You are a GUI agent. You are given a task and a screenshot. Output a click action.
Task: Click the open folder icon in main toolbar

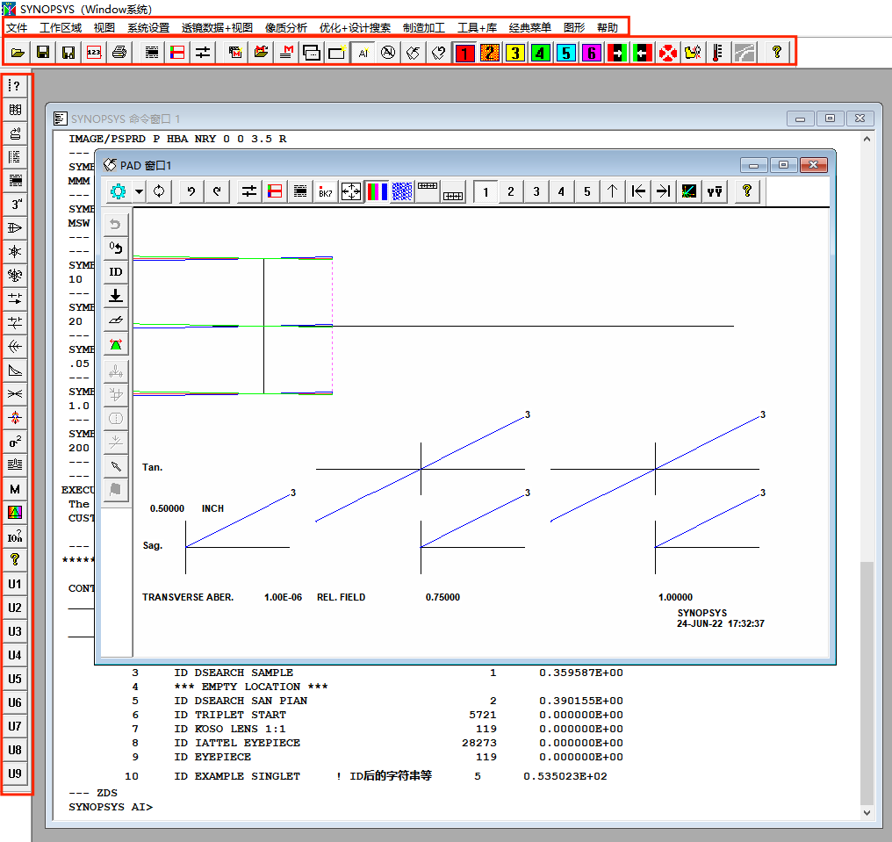(18, 53)
